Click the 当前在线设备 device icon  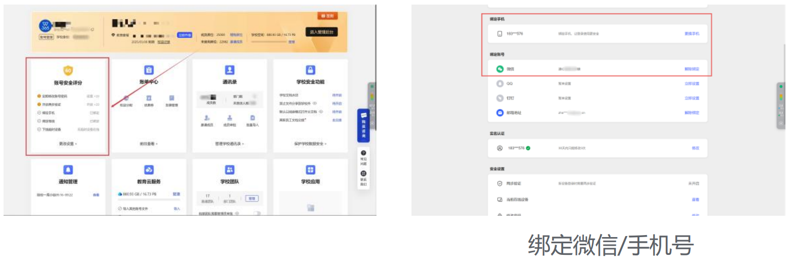tap(500, 200)
